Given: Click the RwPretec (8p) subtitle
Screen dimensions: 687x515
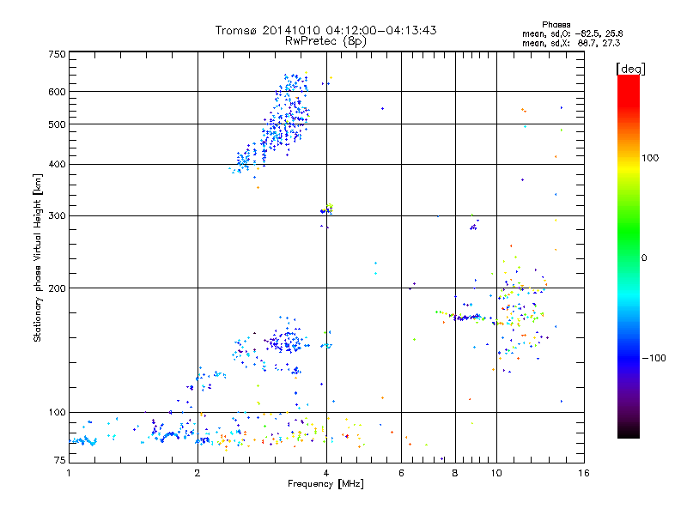Looking at the screenshot, I should point(325,41).
